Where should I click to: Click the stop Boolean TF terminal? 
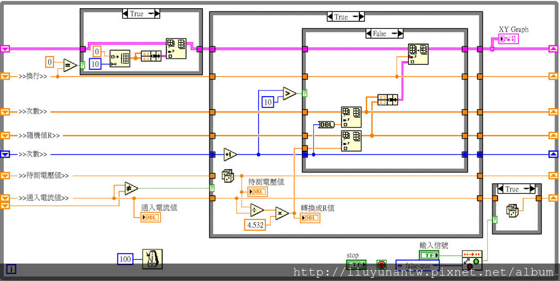356,265
